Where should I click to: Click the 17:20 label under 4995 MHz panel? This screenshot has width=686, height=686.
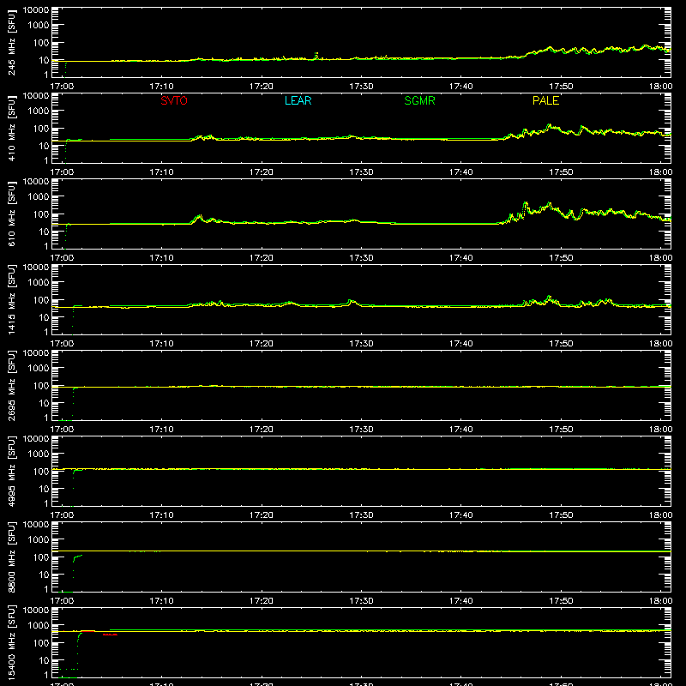tap(262, 515)
